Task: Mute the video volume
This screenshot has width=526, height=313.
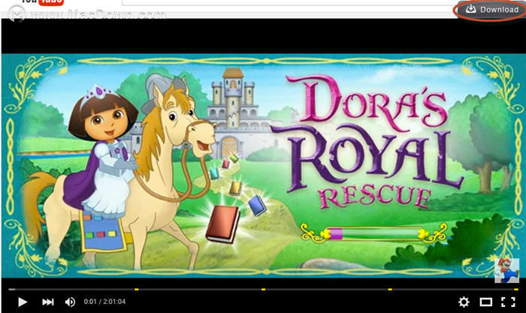Action: coord(70,302)
